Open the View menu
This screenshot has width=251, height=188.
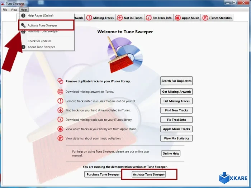(14, 10)
